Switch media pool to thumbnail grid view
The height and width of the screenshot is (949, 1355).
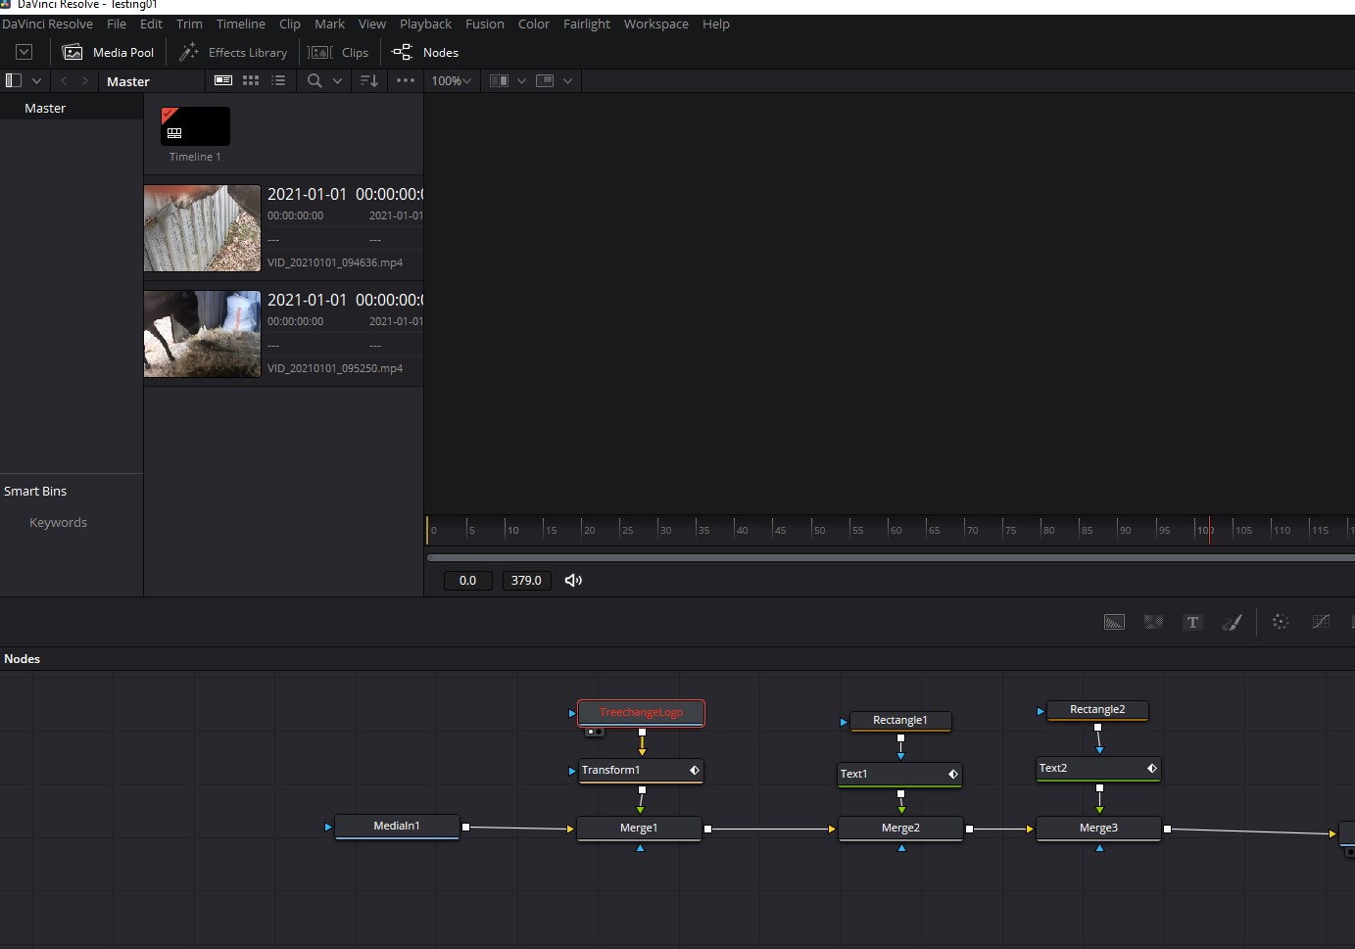pos(251,80)
